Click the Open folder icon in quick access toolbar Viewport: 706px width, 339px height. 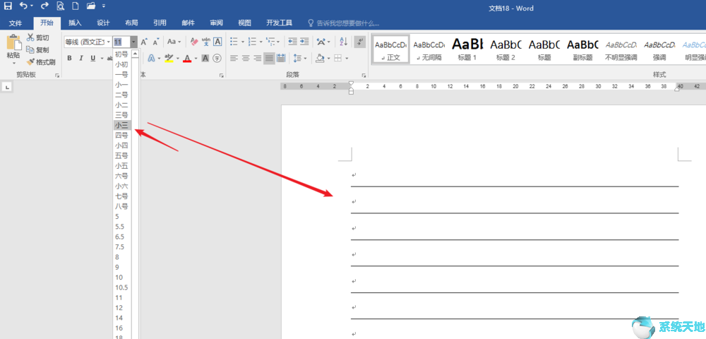point(91,6)
